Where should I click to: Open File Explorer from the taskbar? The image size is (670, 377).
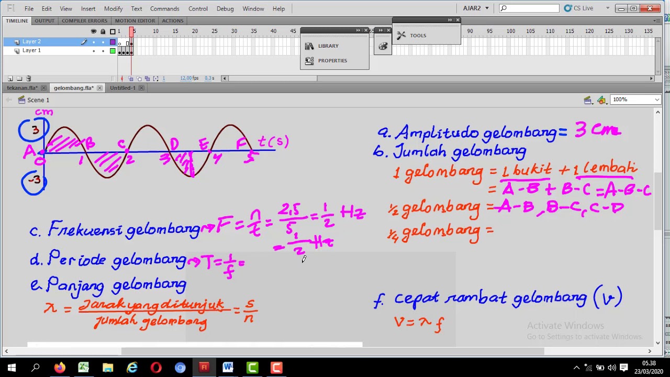point(108,368)
